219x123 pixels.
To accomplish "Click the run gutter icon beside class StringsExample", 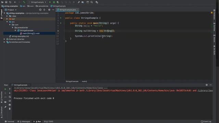I will click(61, 18).
